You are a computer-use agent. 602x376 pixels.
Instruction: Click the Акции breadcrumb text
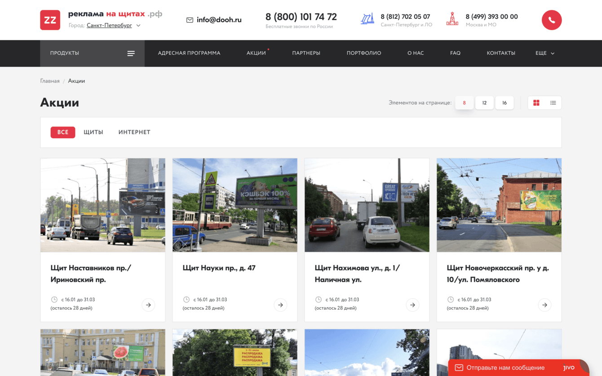pos(76,81)
